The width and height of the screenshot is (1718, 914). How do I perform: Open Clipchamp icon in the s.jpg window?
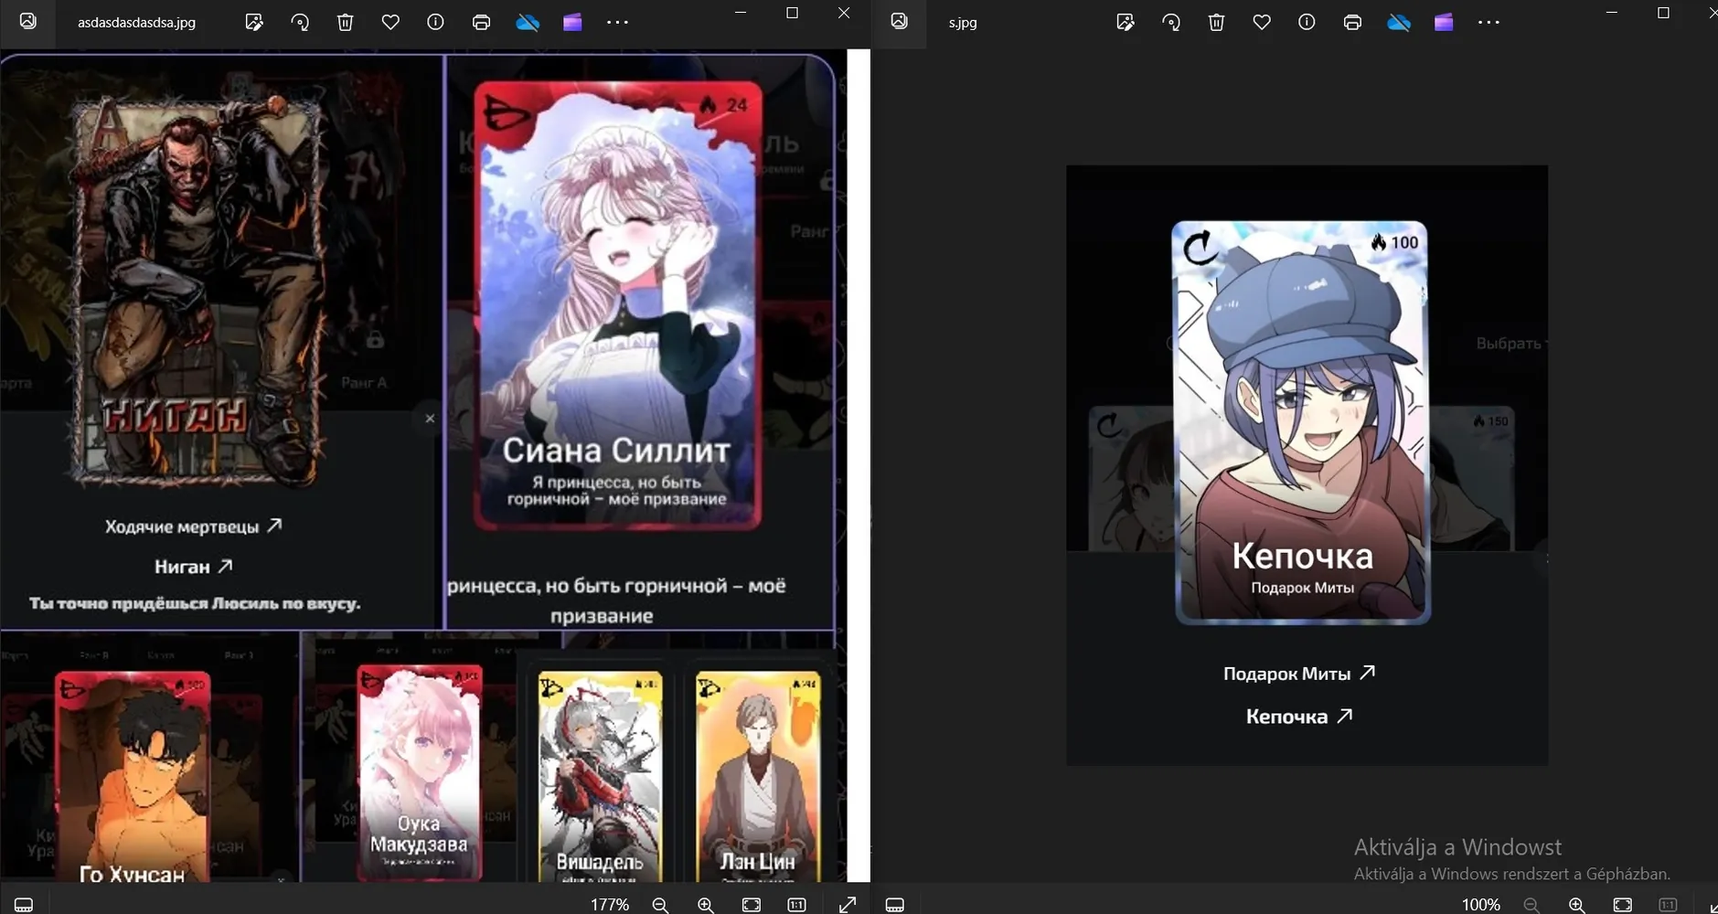tap(1444, 22)
